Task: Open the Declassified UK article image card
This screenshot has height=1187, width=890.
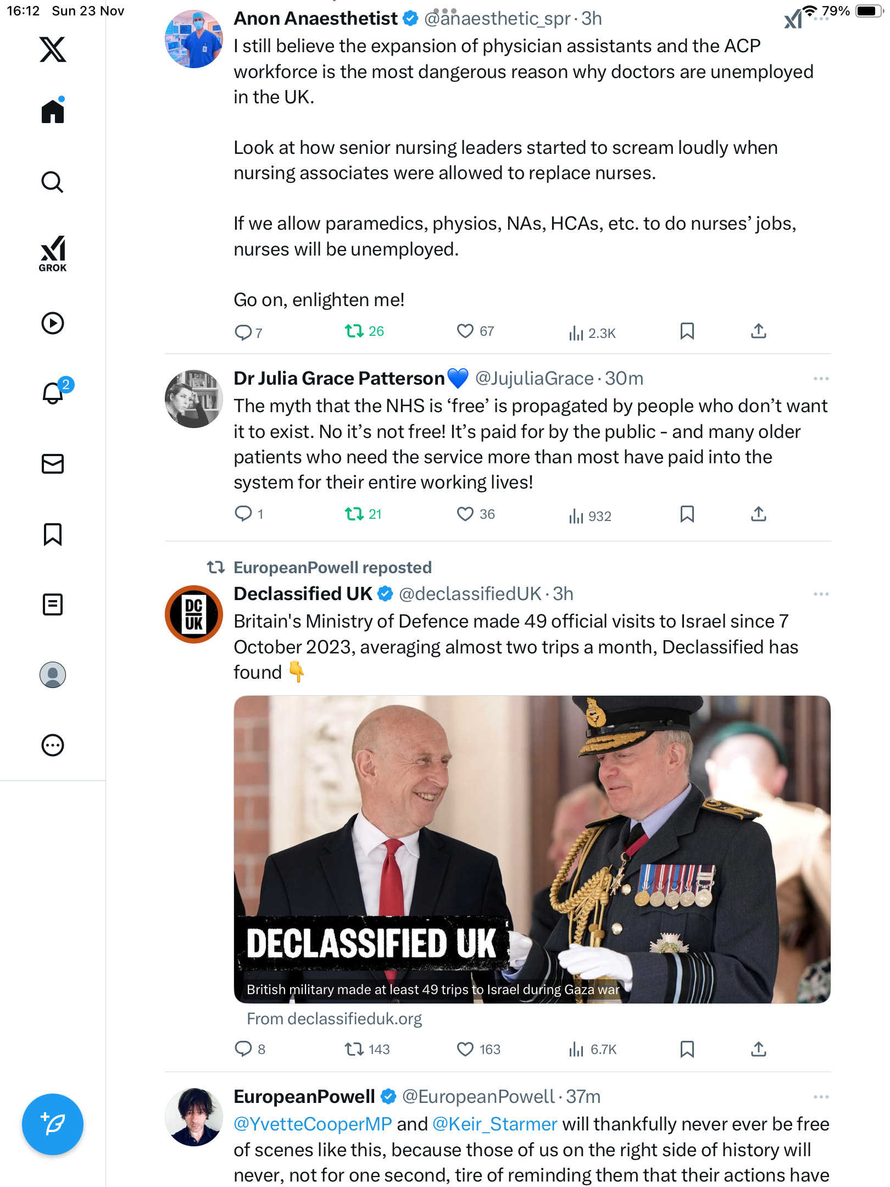Action: (532, 849)
